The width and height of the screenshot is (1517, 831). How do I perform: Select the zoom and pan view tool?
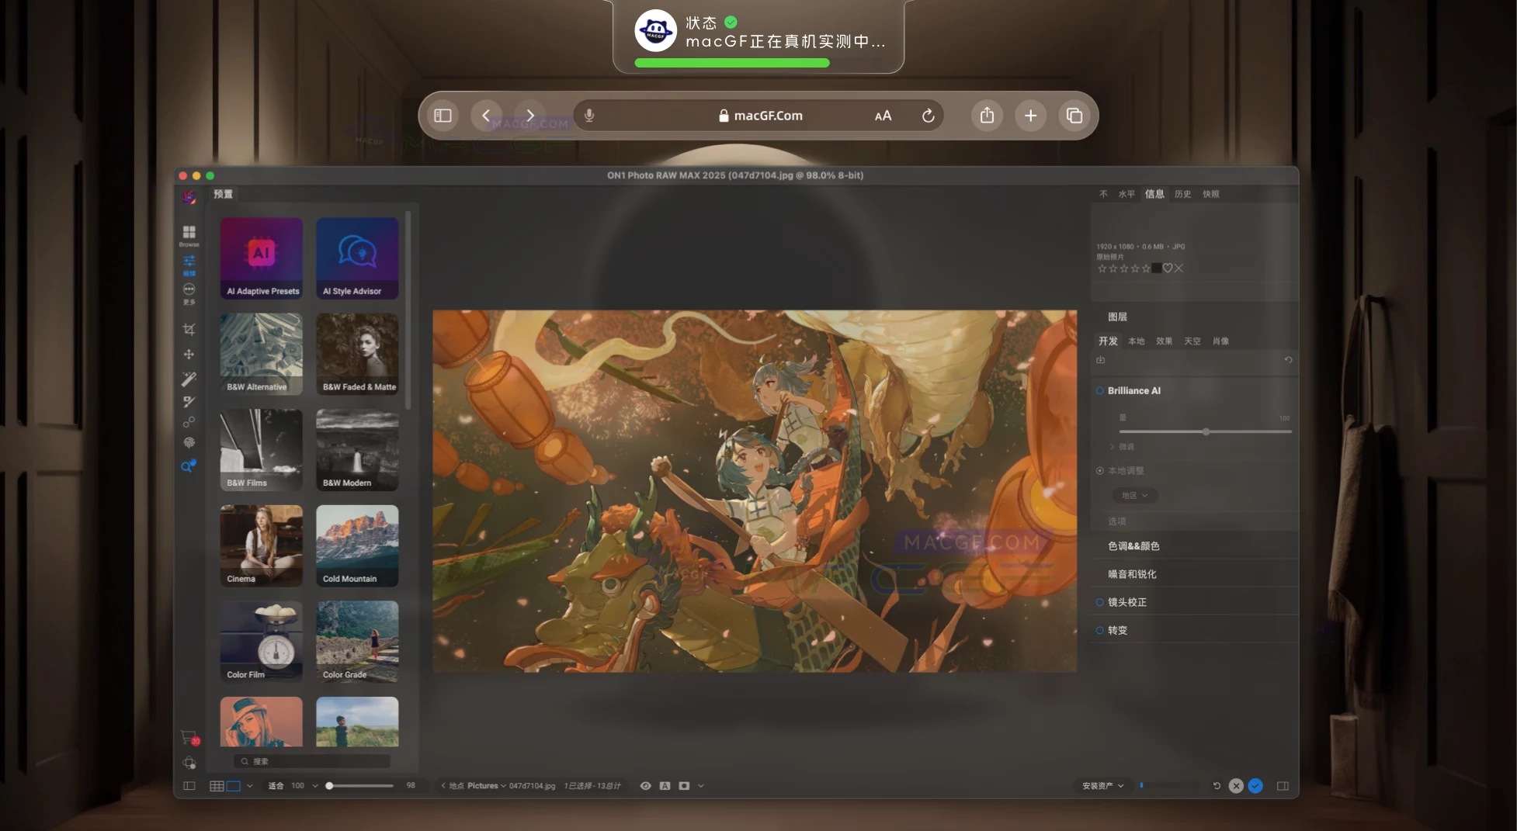pos(188,466)
